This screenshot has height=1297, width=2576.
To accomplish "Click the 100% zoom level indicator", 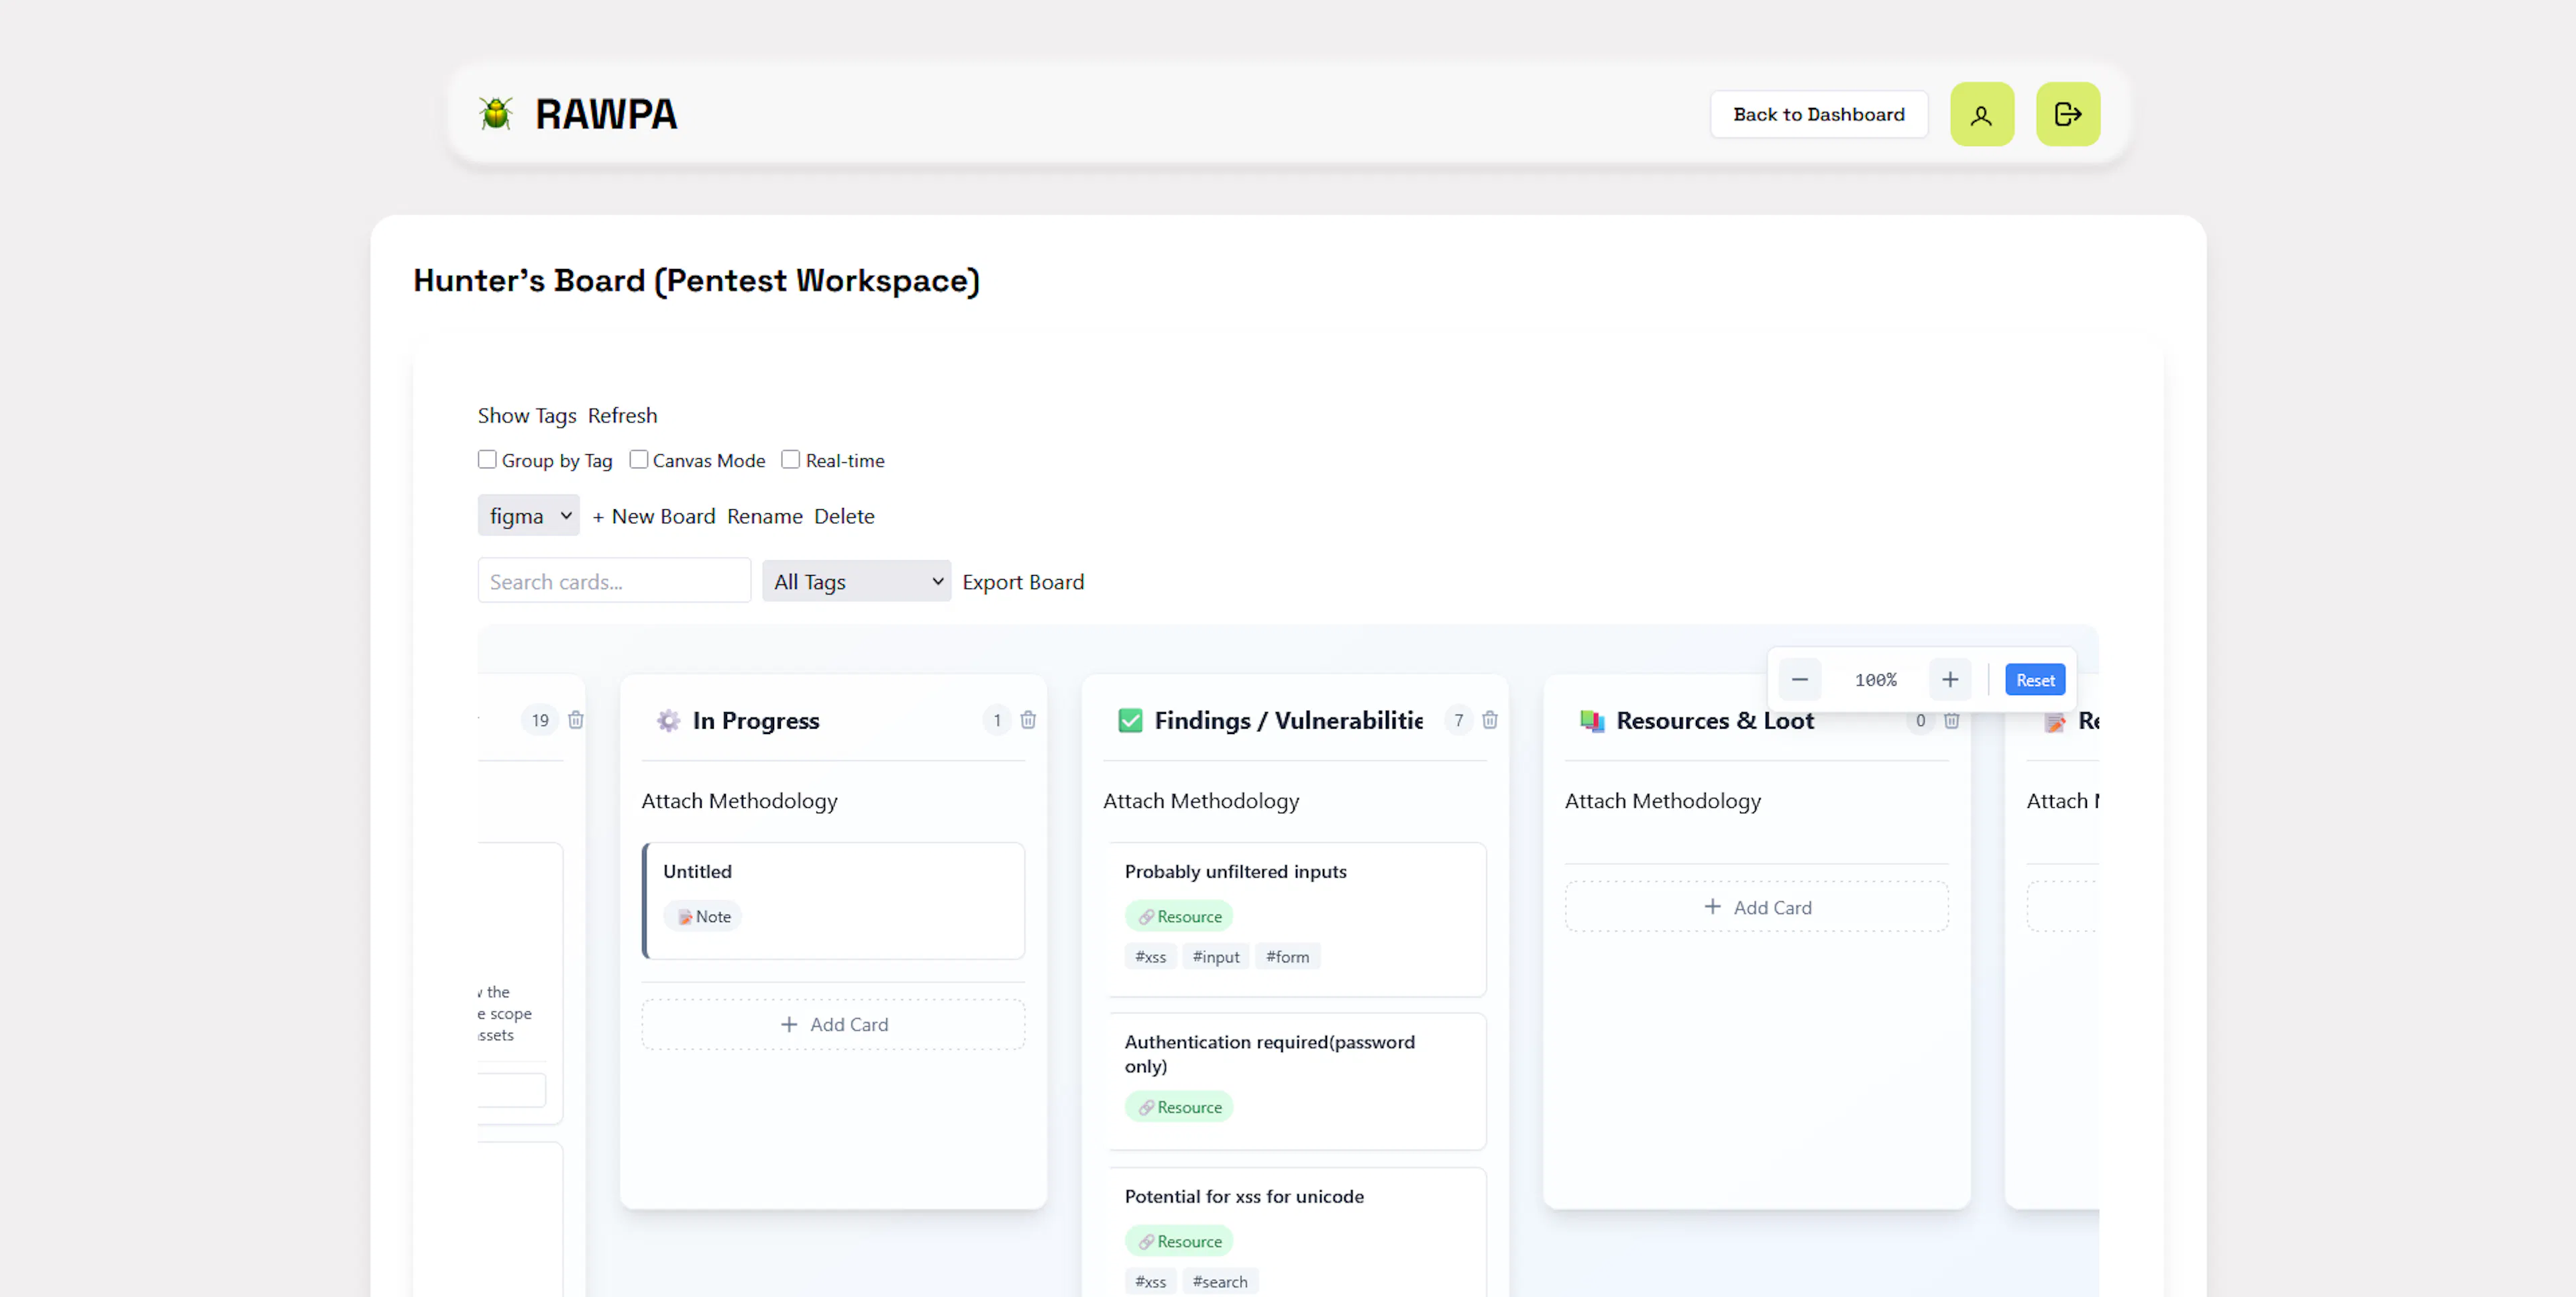I will point(1875,680).
